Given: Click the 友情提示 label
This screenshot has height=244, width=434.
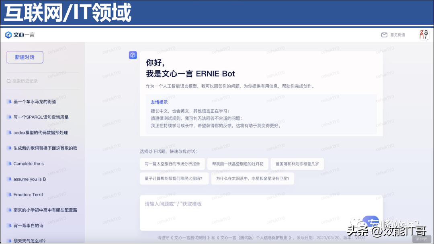Looking at the screenshot, I should point(158,102).
